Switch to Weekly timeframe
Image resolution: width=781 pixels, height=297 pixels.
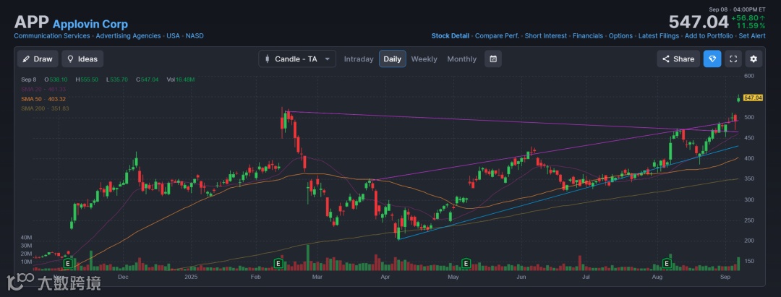coord(424,59)
